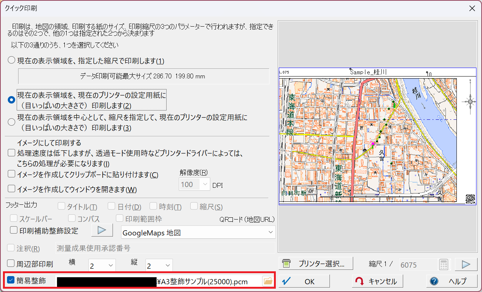Toggle the 縮尺 footer checkbox
Image resolution: width=482 pixels, height=292 pixels.
194,207
